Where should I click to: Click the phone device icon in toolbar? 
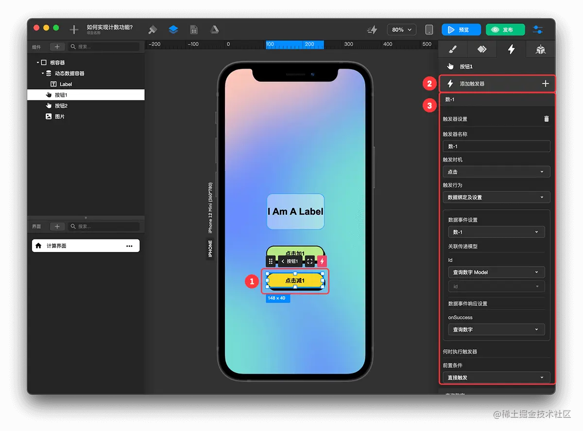point(429,30)
